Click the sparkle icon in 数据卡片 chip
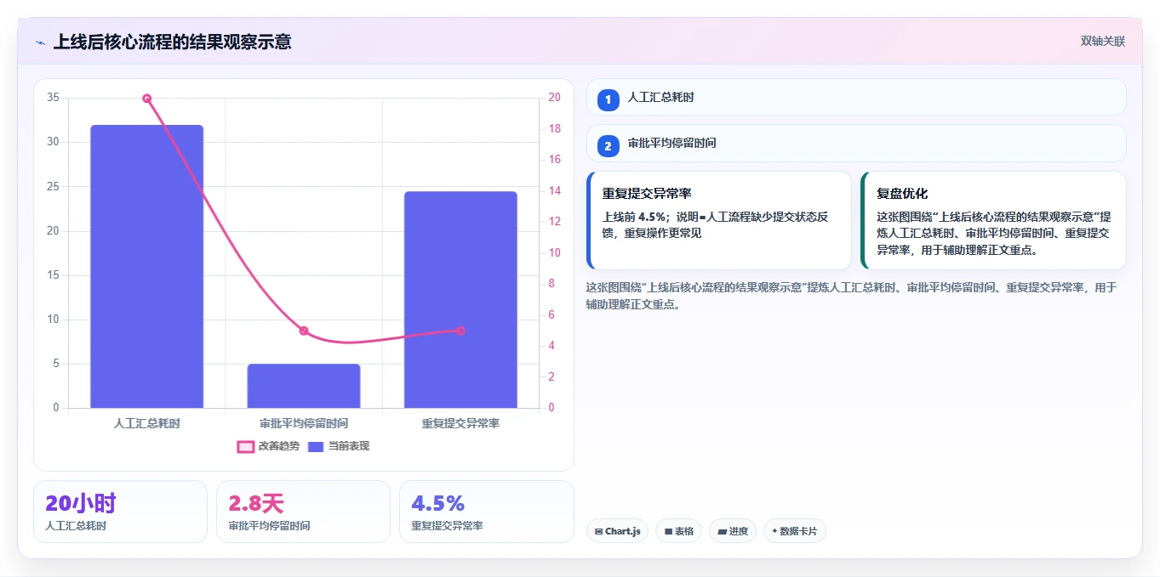The width and height of the screenshot is (1160, 577). pyautogui.click(x=774, y=532)
